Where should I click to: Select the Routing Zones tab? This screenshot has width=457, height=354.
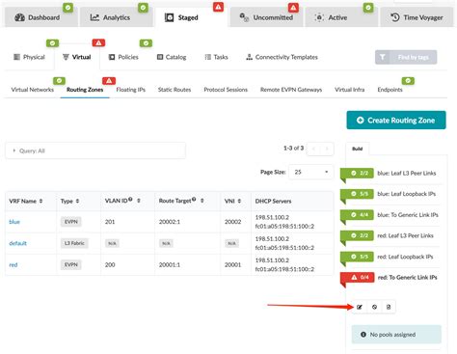pyautogui.click(x=85, y=90)
